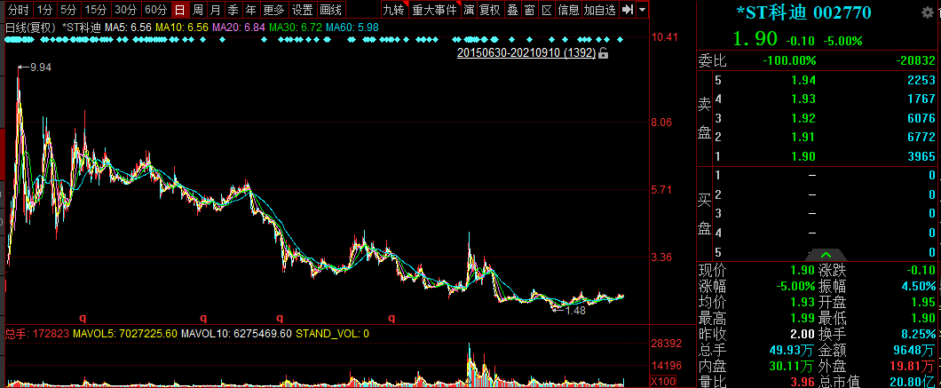
Task: Switch to the 季 quarterly period
Action: click(233, 10)
